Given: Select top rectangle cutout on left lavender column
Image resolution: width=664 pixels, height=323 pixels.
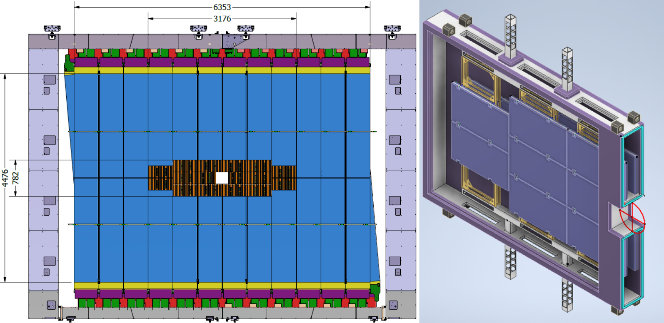Looking at the screenshot, I should (50, 80).
